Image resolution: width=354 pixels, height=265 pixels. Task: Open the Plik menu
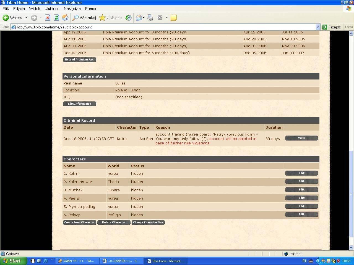coord(6,9)
